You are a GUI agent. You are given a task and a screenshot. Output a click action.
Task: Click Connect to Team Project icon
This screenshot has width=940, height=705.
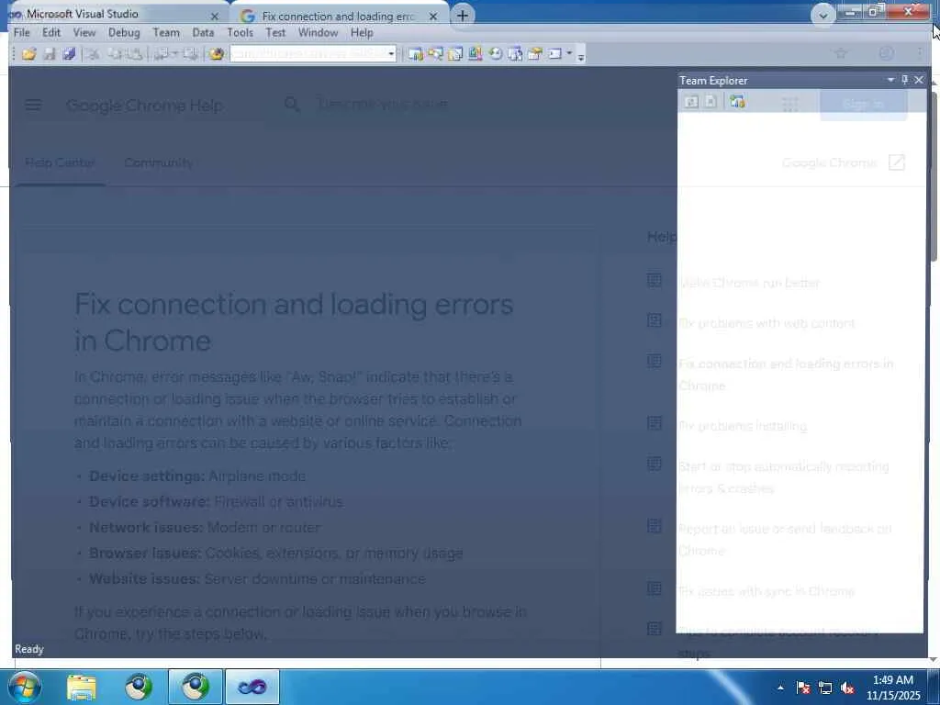coord(737,102)
